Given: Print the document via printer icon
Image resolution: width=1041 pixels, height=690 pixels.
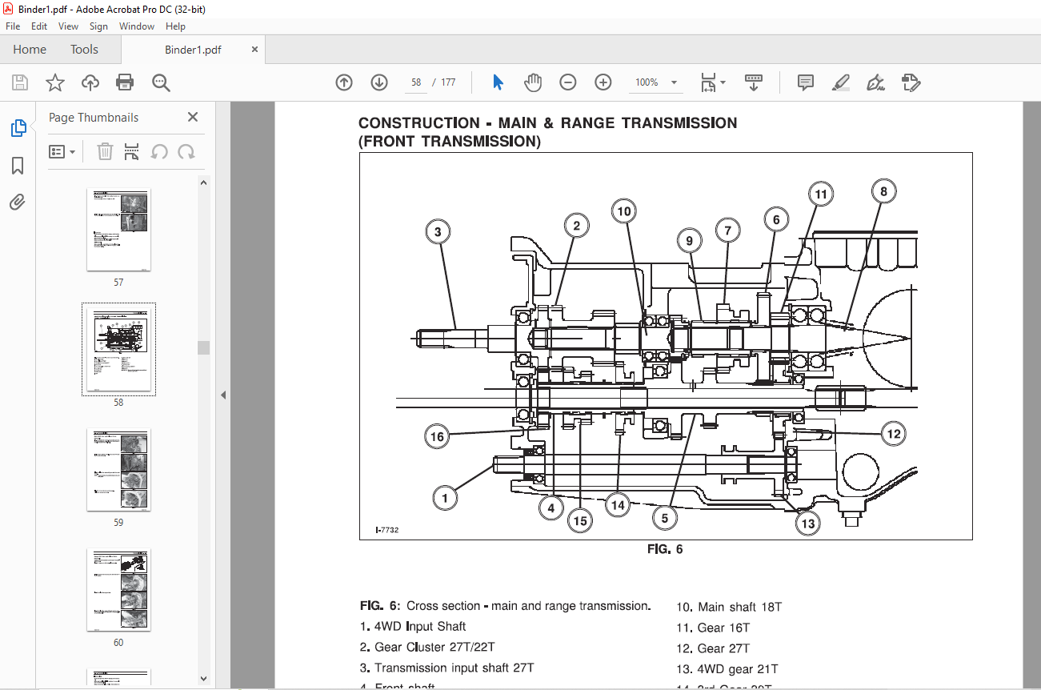Looking at the screenshot, I should [x=124, y=82].
